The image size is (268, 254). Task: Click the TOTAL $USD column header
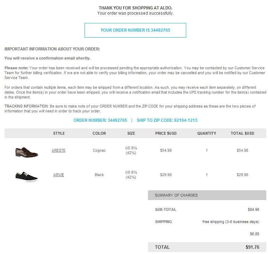[x=242, y=133]
